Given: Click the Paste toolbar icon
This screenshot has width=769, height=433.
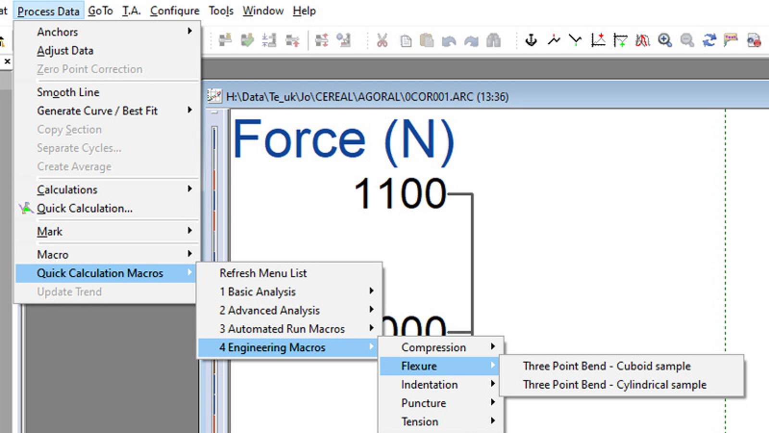Looking at the screenshot, I should coord(427,40).
